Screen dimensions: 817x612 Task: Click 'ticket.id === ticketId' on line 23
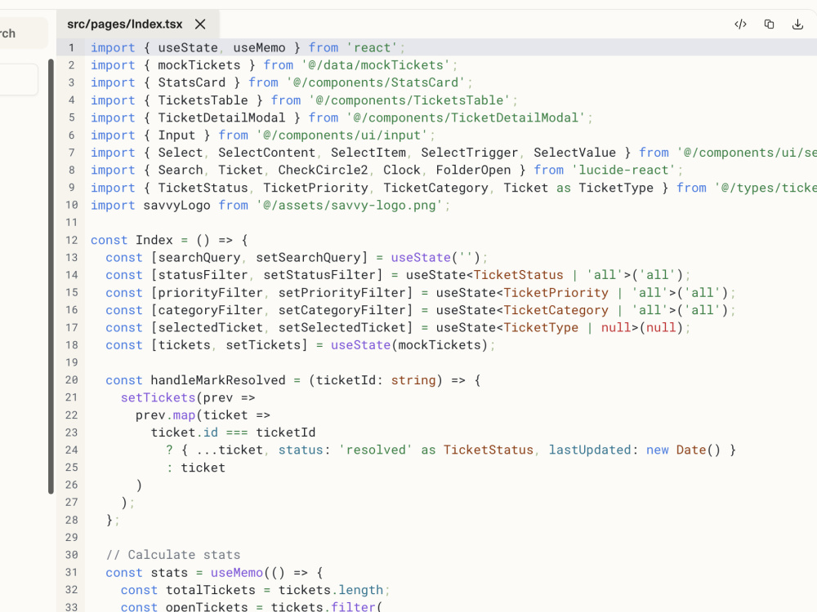(x=233, y=432)
